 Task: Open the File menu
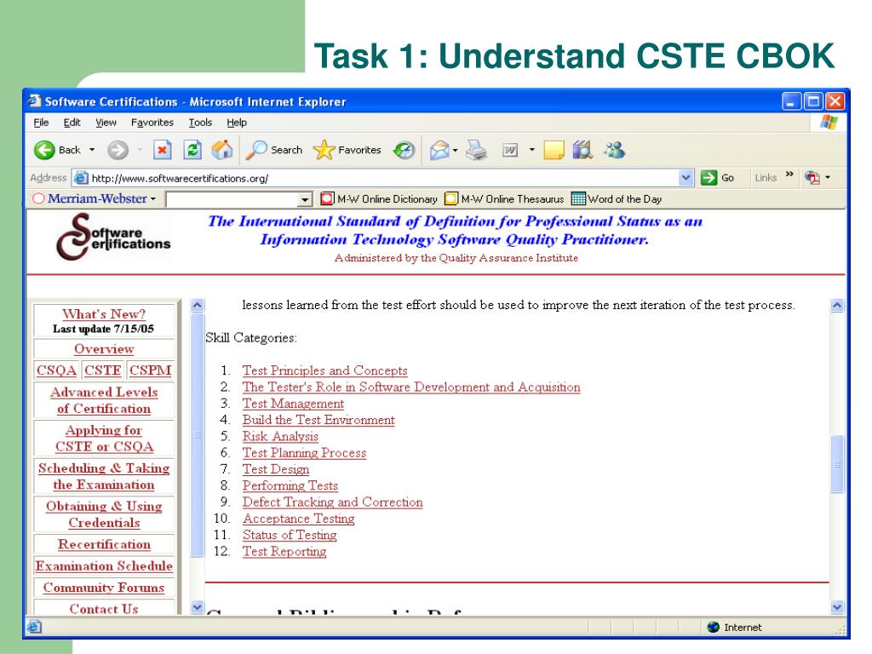(x=41, y=123)
